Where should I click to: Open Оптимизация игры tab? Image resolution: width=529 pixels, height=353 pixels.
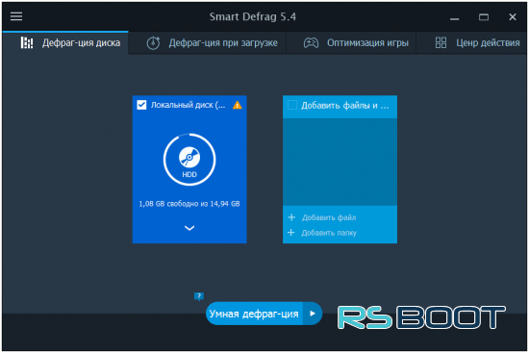point(351,43)
